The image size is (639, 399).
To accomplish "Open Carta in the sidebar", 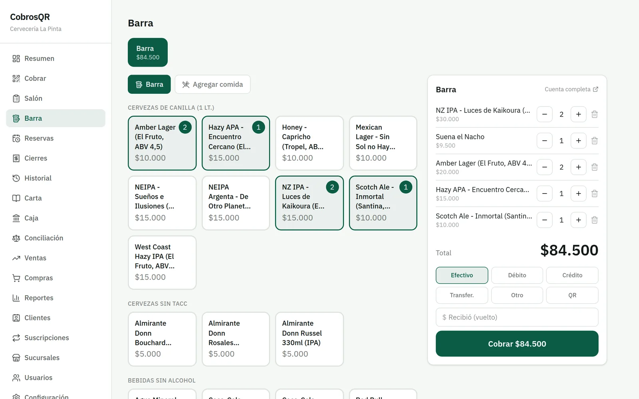I will click(56, 198).
